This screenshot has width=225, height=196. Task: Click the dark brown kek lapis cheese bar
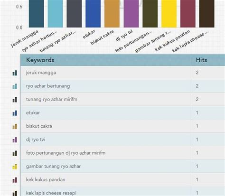coord(206,14)
